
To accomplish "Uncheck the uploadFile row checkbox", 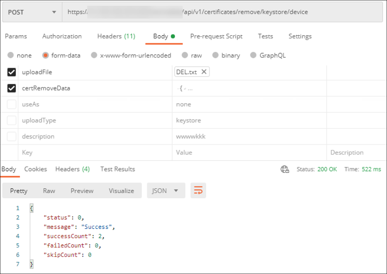I will [12, 72].
